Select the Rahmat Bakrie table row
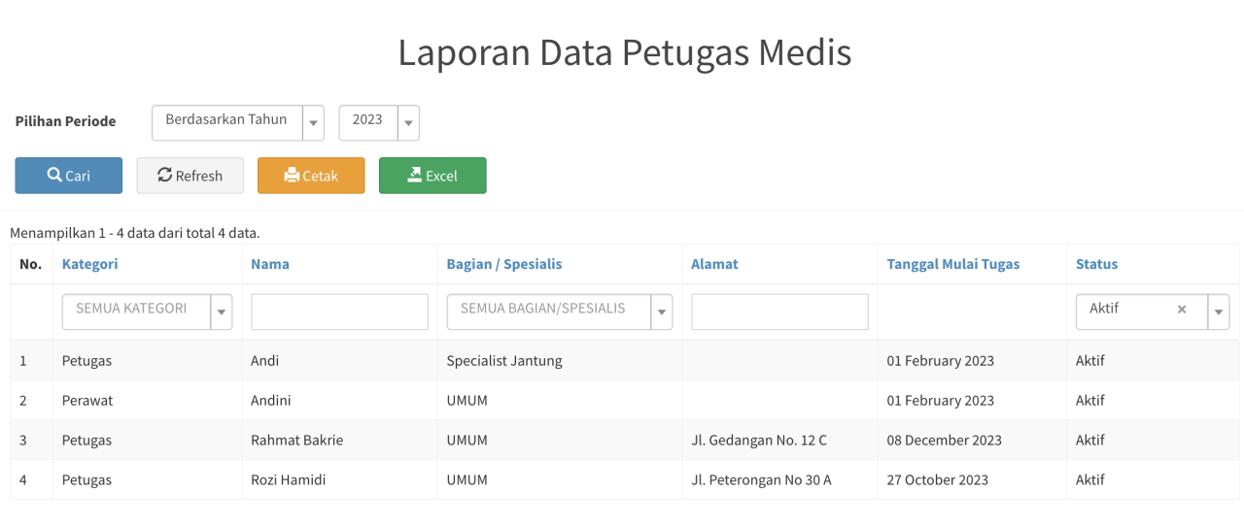This screenshot has width=1244, height=525. 296,440
